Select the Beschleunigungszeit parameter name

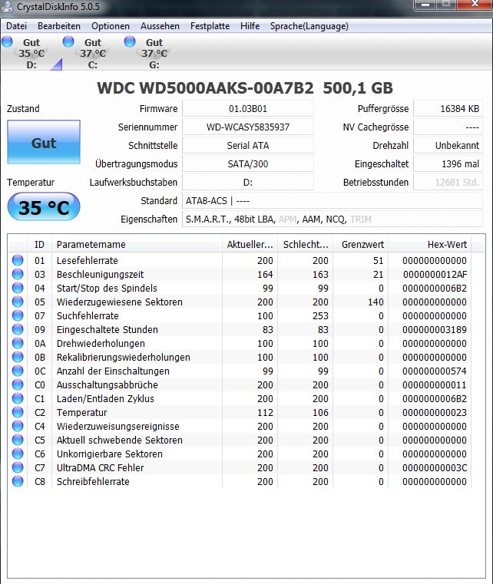click(x=101, y=275)
